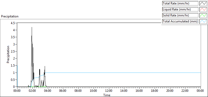Click the 4.5 maximum y-axis scale value
The image size is (208, 97).
[13, 23]
